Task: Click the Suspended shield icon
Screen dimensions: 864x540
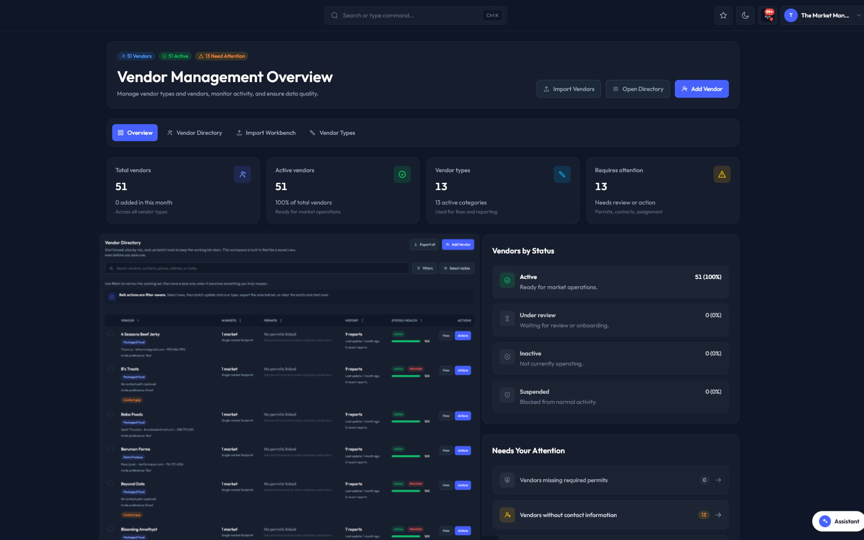Action: pos(507,395)
